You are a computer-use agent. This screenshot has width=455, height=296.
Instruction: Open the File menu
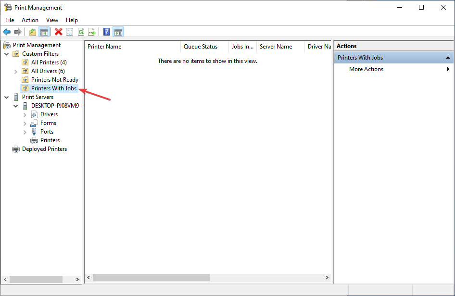pyautogui.click(x=10, y=20)
